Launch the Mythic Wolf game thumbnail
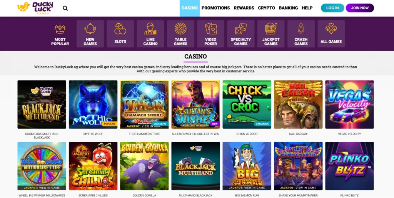 [93, 105]
